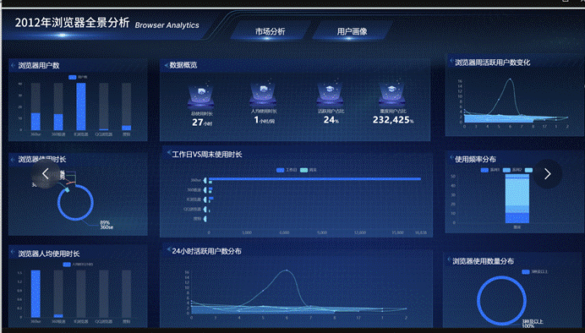The image size is (585, 333).
Task: Toggle the 3种及以上 legend item
Action: 534,272
